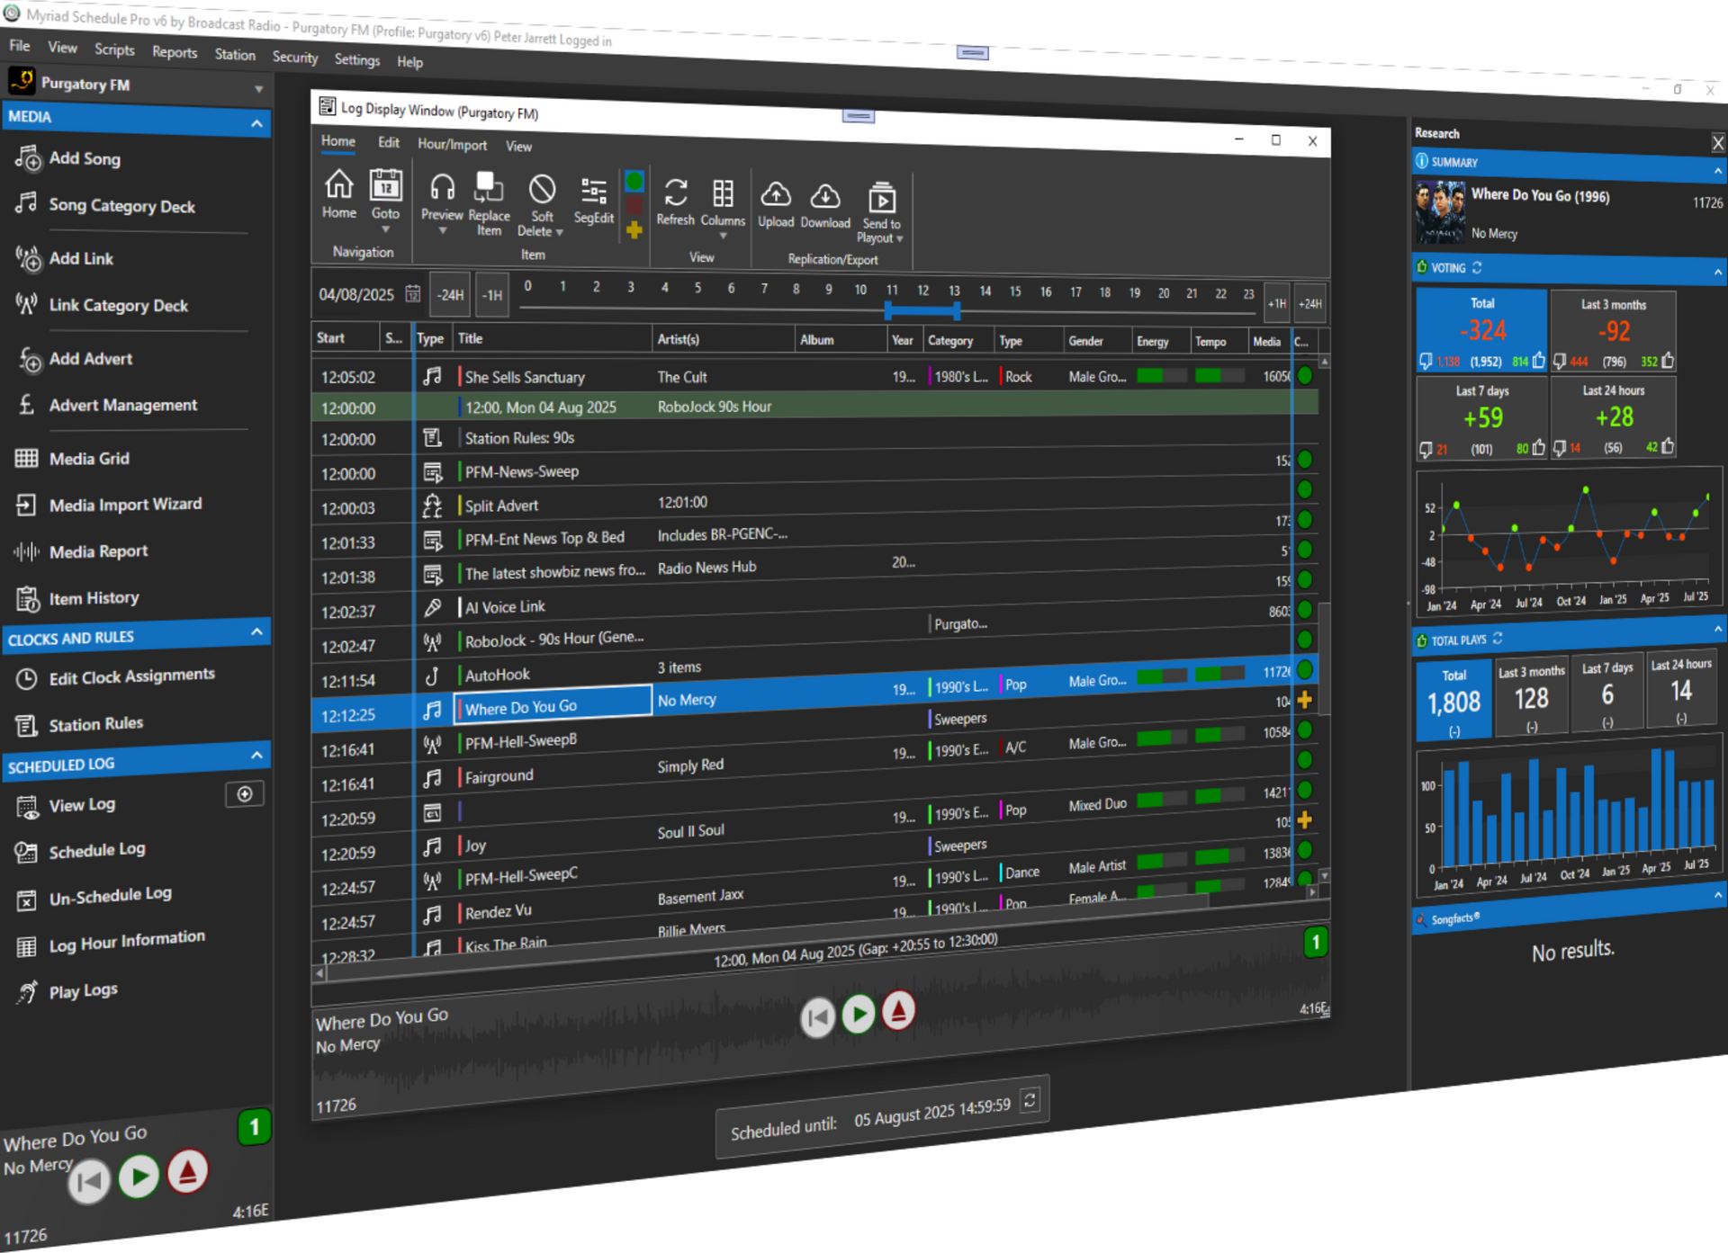This screenshot has height=1253, width=1728.
Task: Click the refresh toggle next to VOTING header
Action: (1477, 268)
